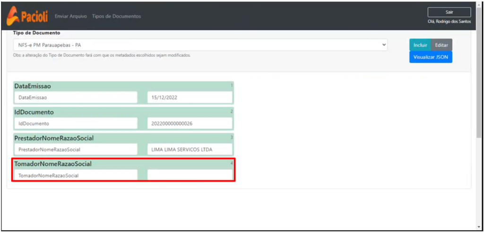
Task: Click the scrollbar down arrow
Action: (x=479, y=227)
